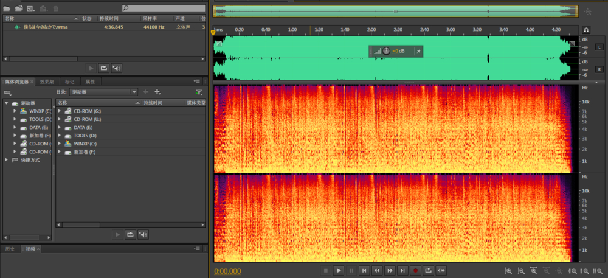The image size is (608, 278).
Task: Toggle the right channel R button
Action: point(599,69)
